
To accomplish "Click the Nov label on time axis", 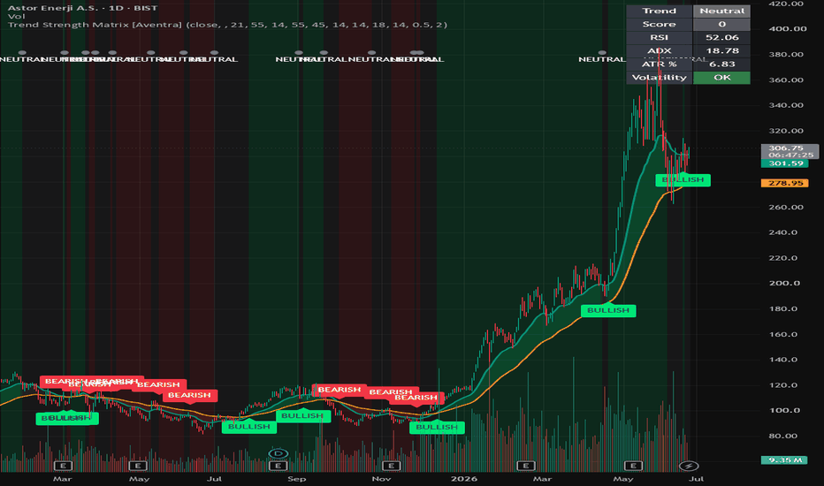I will tap(381, 479).
